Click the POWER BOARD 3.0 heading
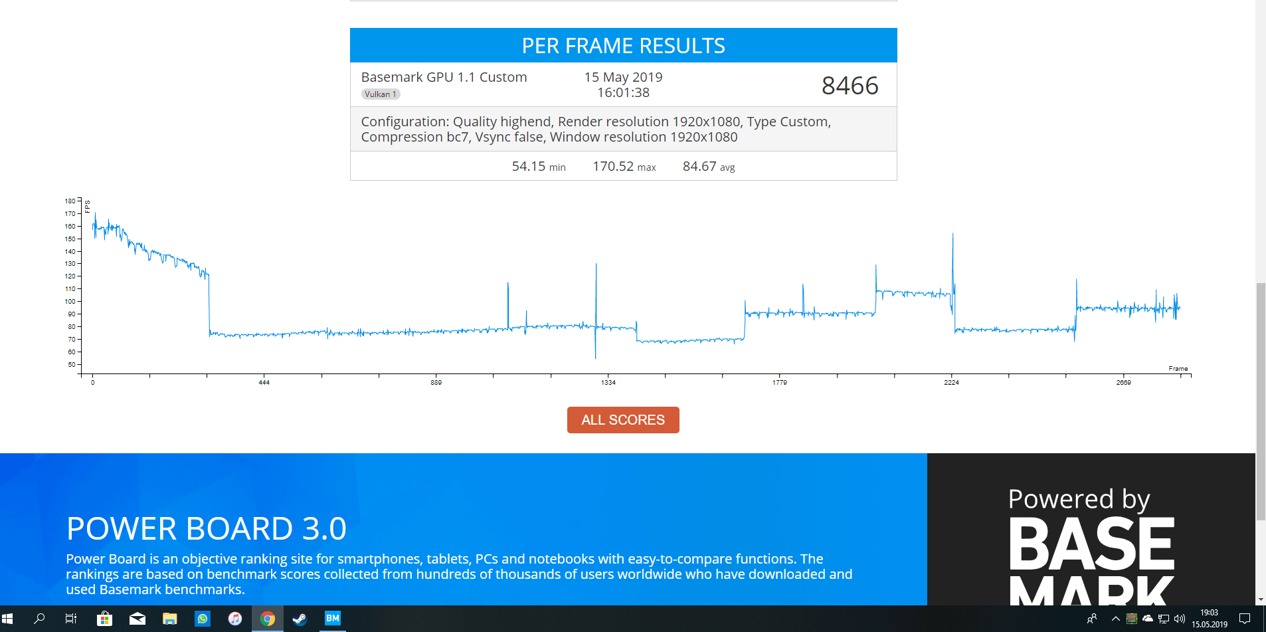 206,529
